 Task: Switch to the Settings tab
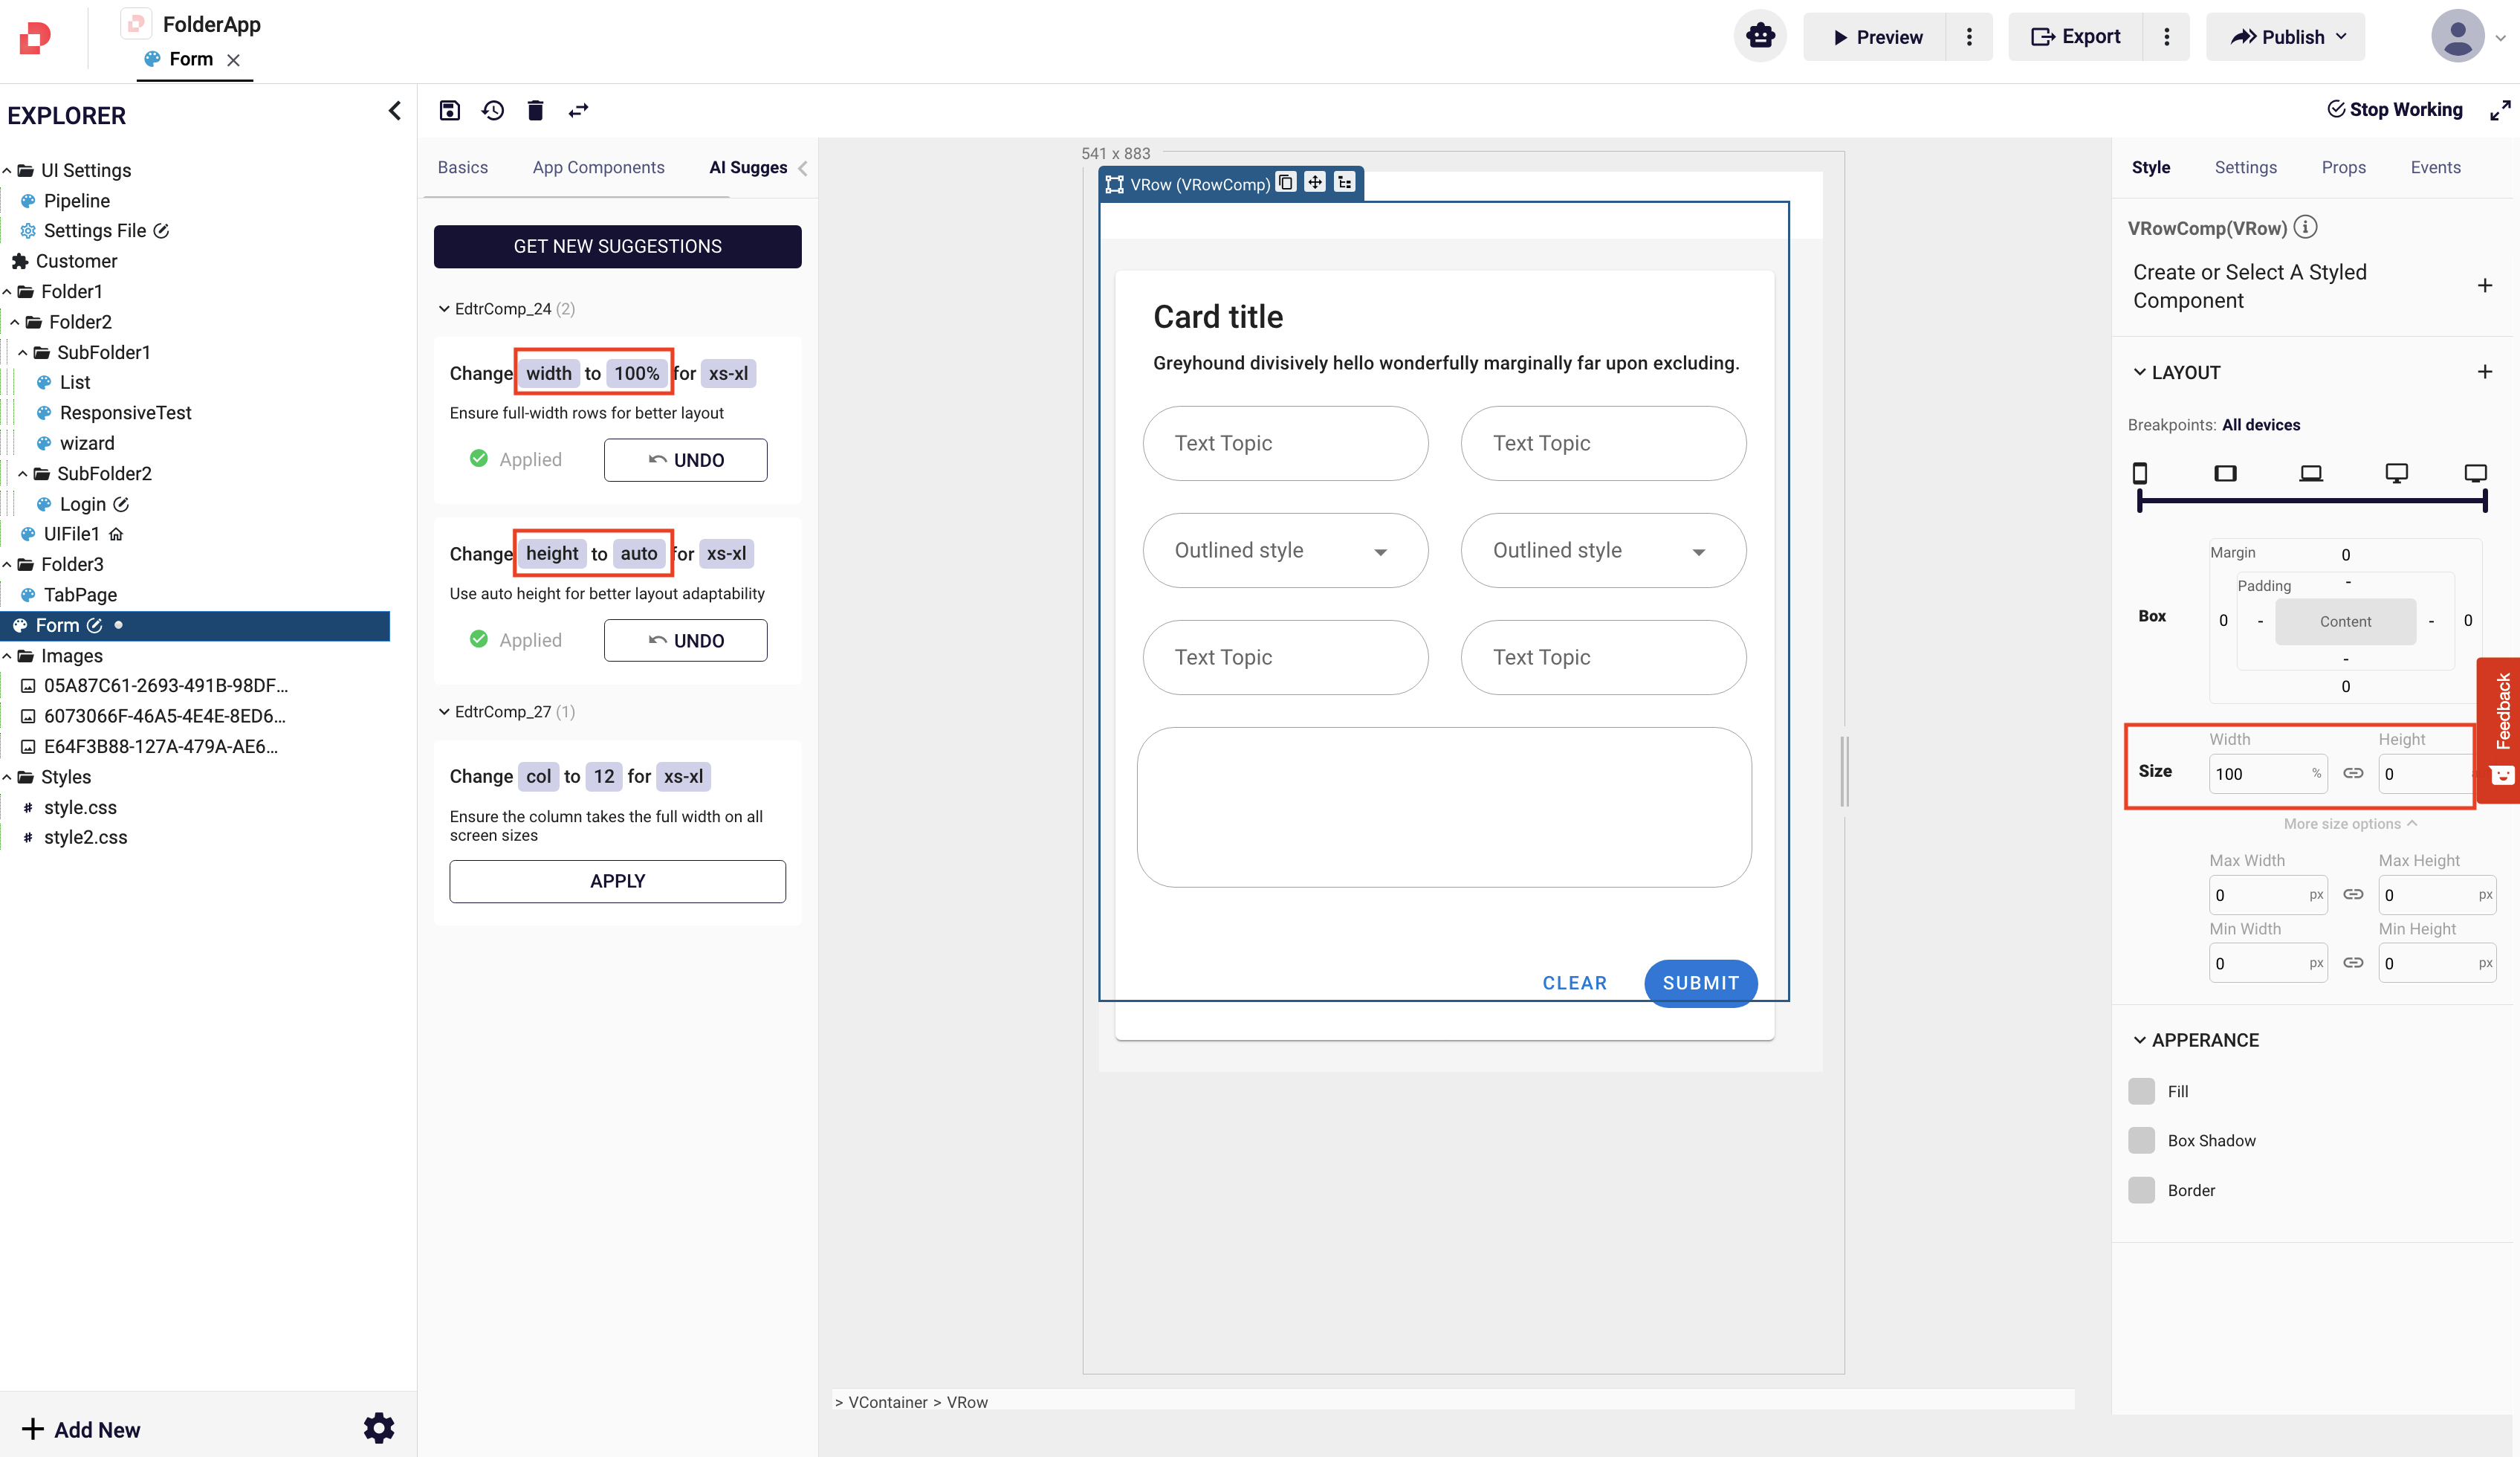pos(2245,167)
